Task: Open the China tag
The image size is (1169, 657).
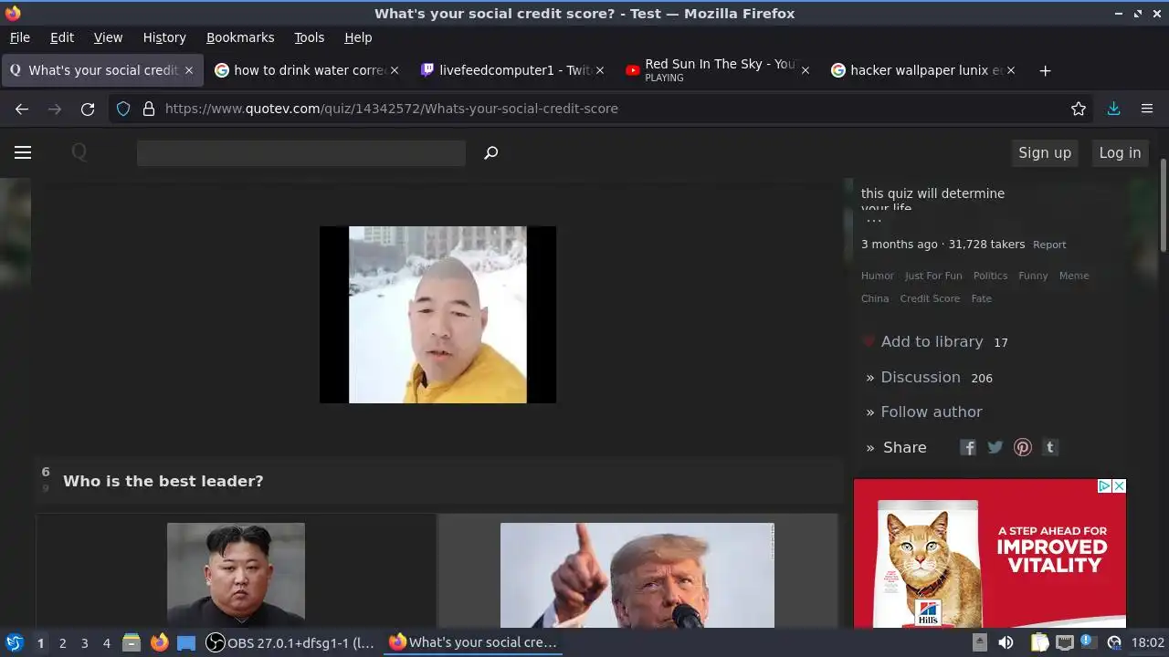Action: [x=875, y=298]
